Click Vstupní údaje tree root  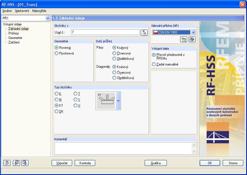pyautogui.click(x=12, y=24)
